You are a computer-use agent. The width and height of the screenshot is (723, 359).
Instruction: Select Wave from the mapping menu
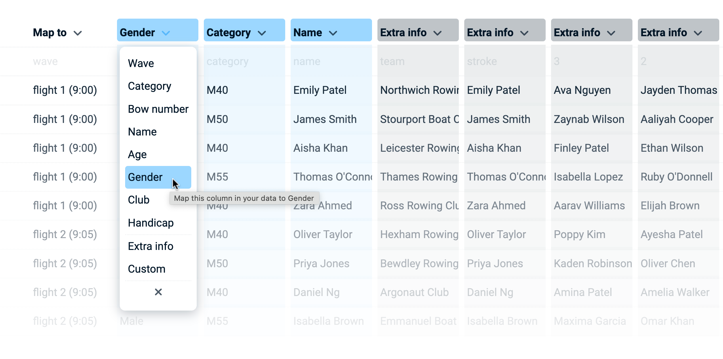[141, 63]
